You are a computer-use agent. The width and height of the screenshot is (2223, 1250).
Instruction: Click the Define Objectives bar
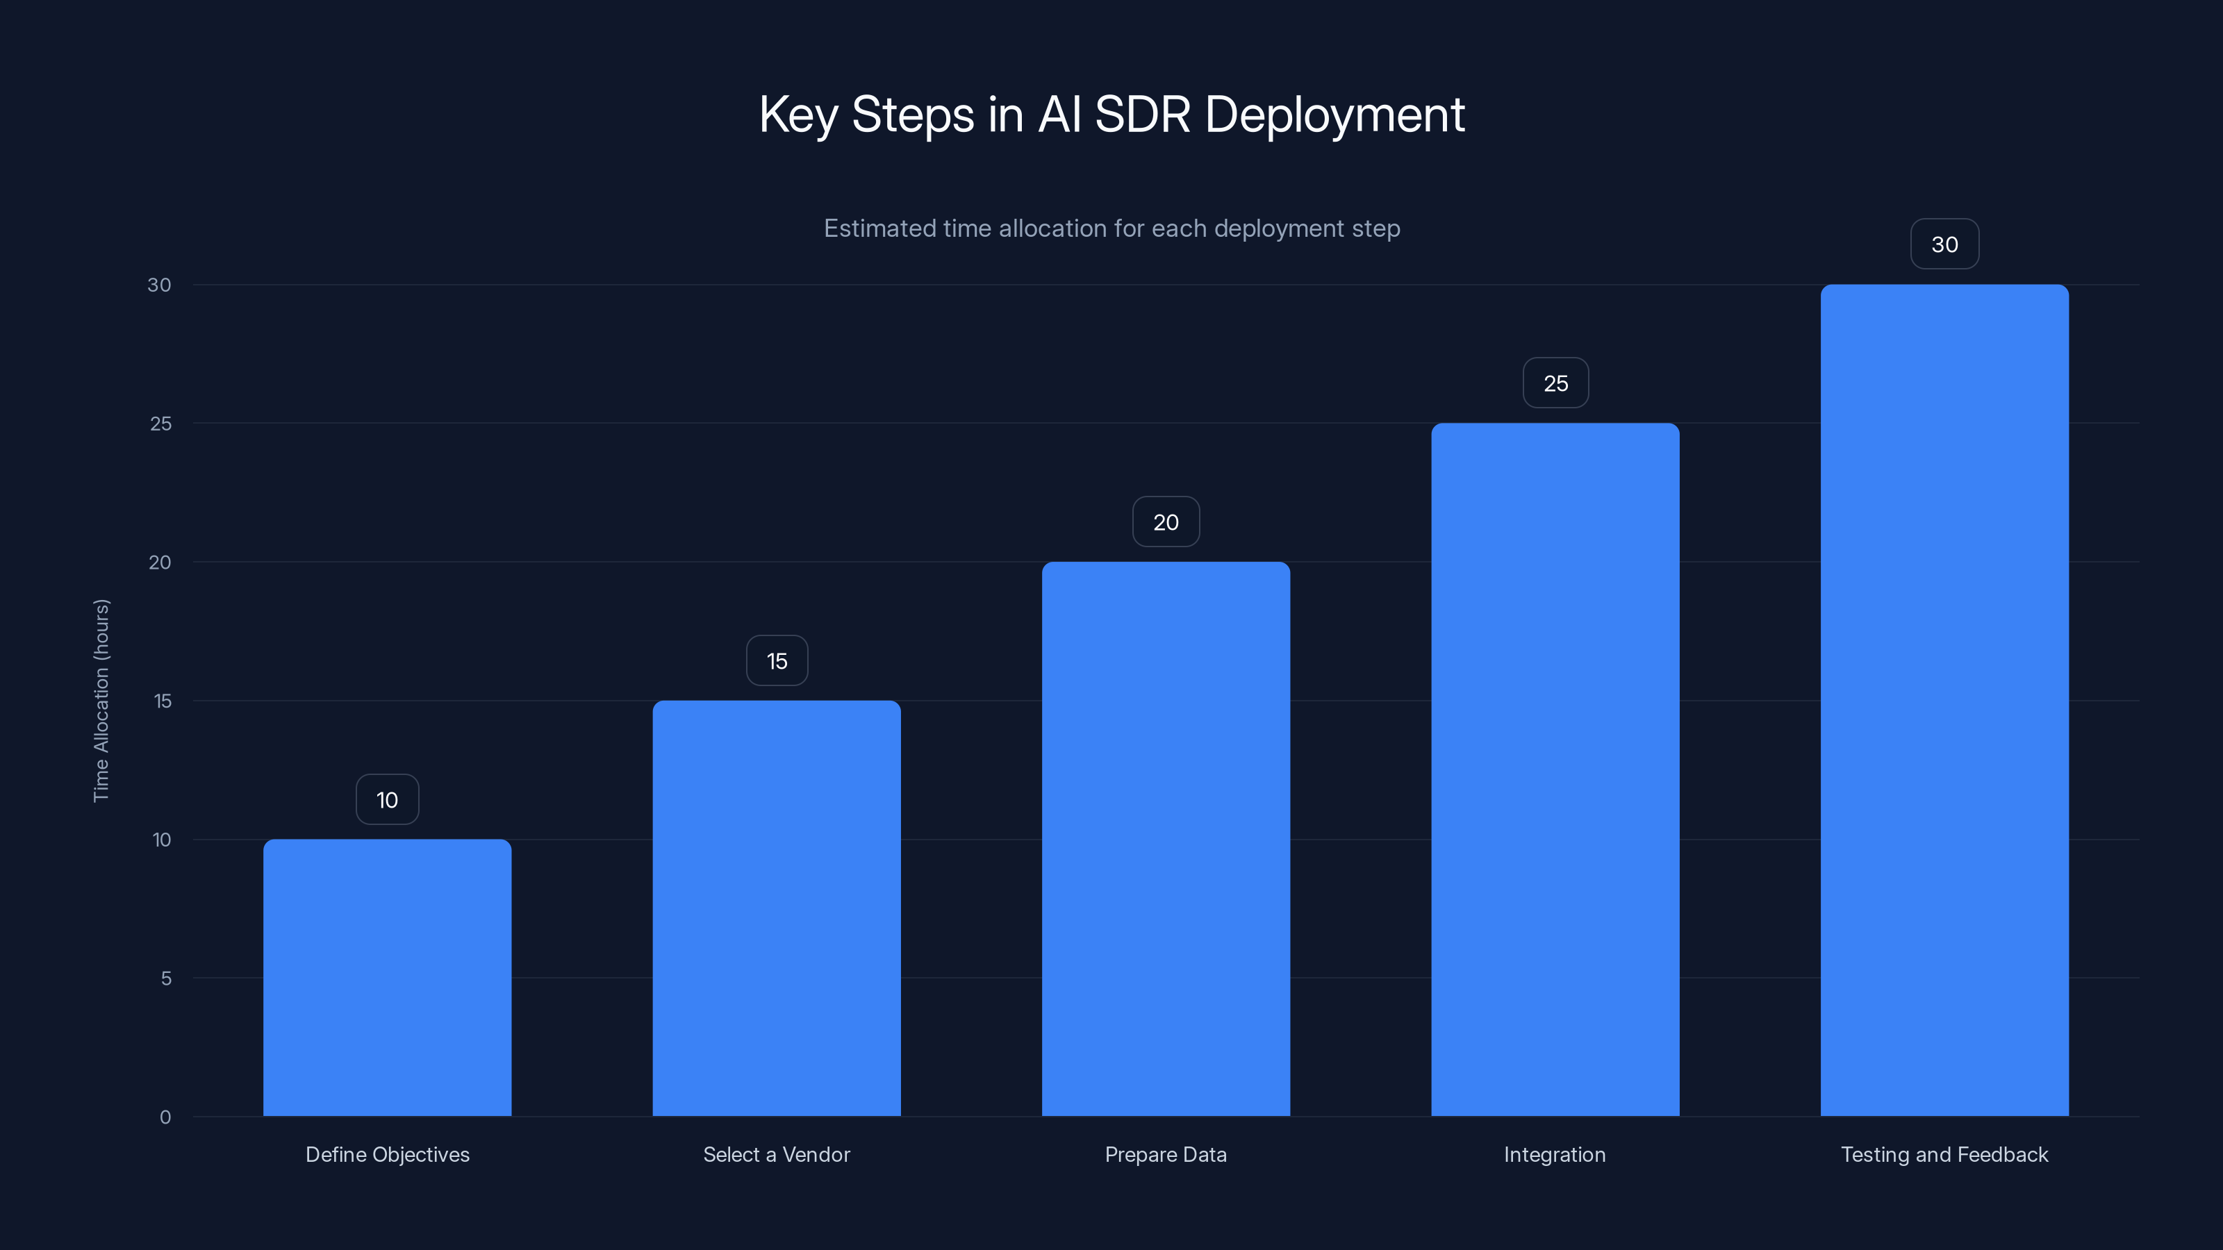[388, 977]
